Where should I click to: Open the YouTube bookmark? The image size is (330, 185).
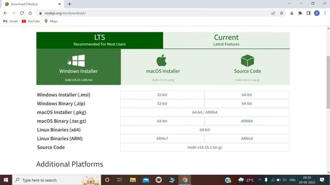[x=31, y=21]
